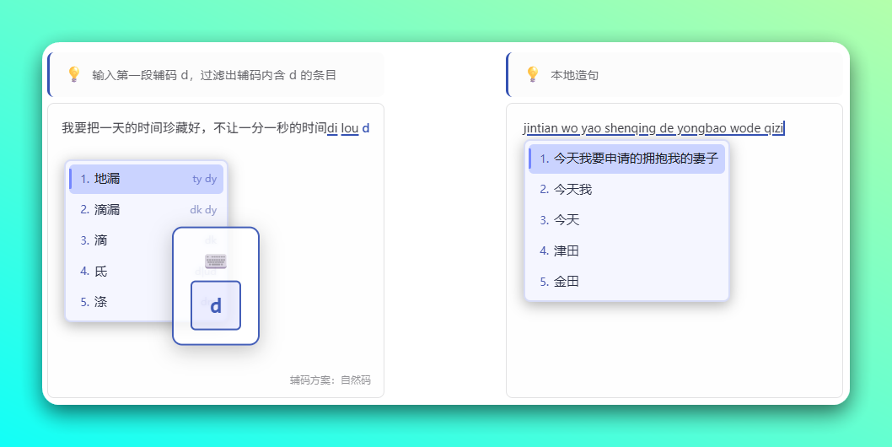The image size is (892, 447).
Task: Click the 本地造句 heading text
Action: (574, 75)
